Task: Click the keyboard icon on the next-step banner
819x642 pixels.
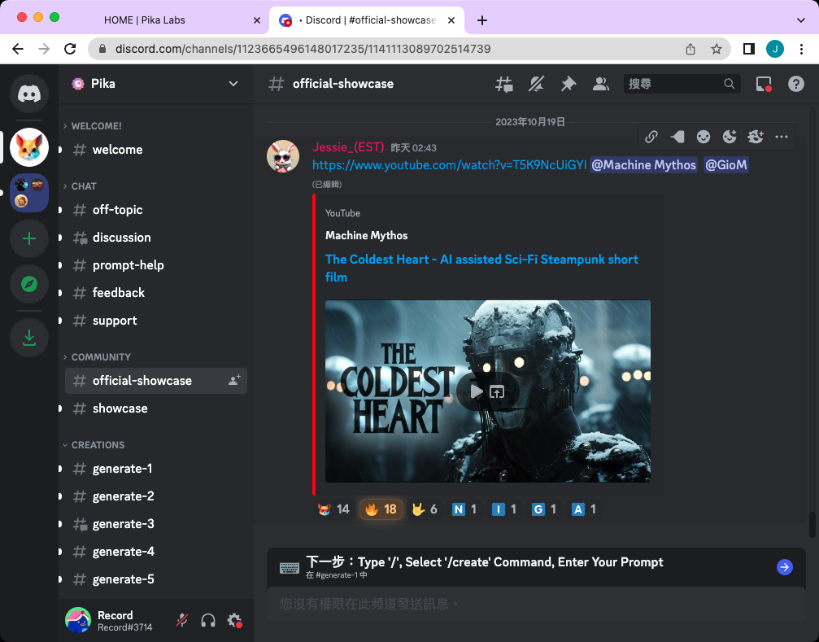Action: click(290, 568)
